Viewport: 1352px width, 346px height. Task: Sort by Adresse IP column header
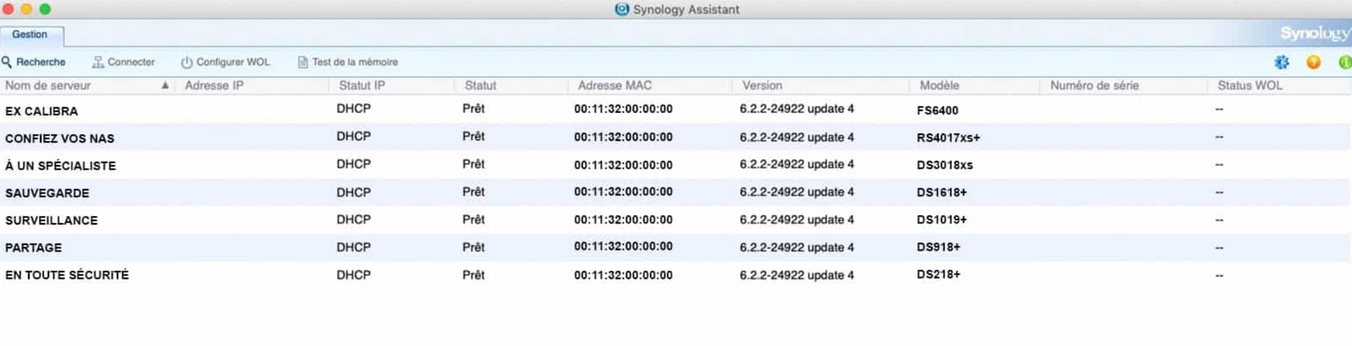click(x=214, y=86)
